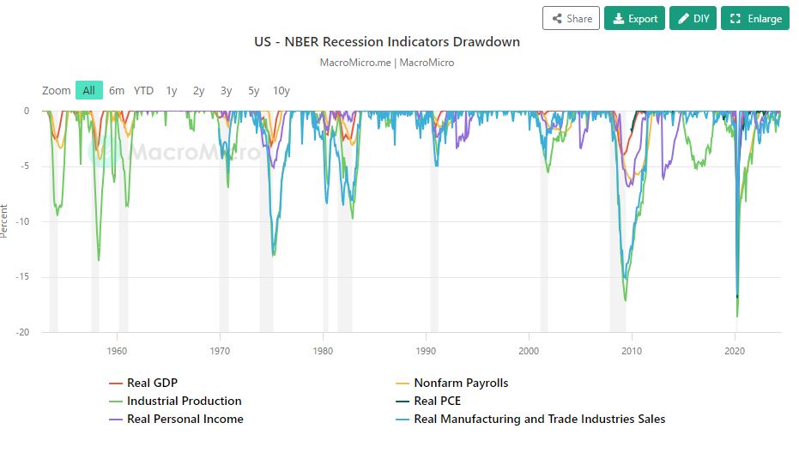Click the download icon in Export button

pyautogui.click(x=618, y=18)
